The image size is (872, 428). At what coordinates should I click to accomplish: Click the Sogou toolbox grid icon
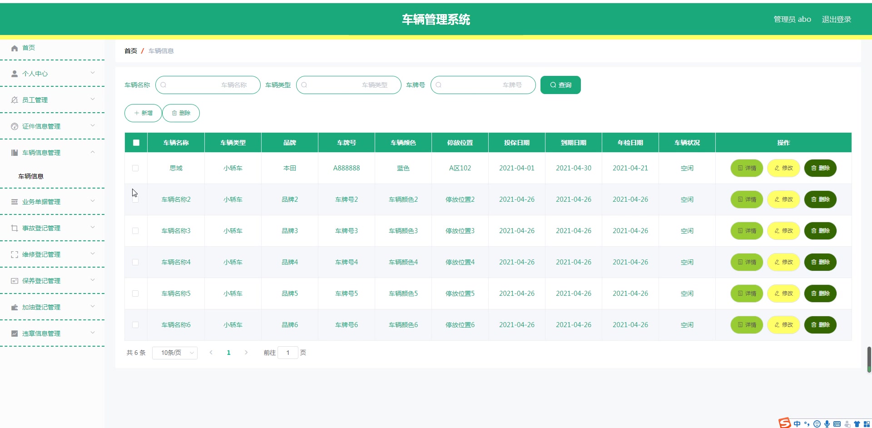[x=867, y=424]
